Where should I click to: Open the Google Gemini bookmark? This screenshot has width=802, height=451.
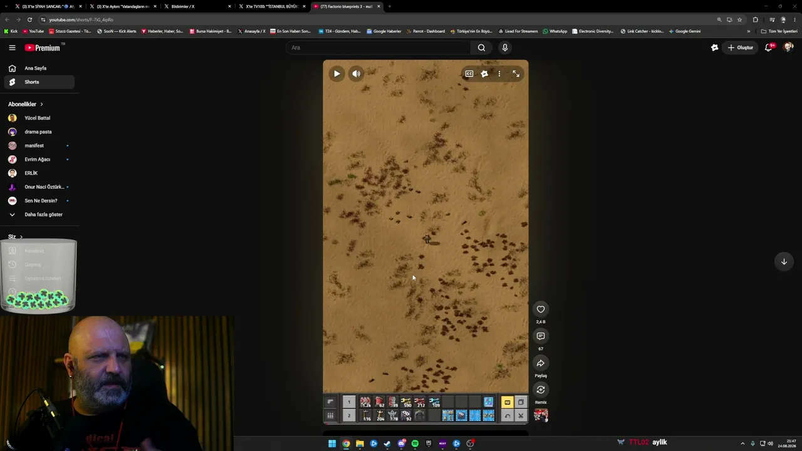(685, 31)
